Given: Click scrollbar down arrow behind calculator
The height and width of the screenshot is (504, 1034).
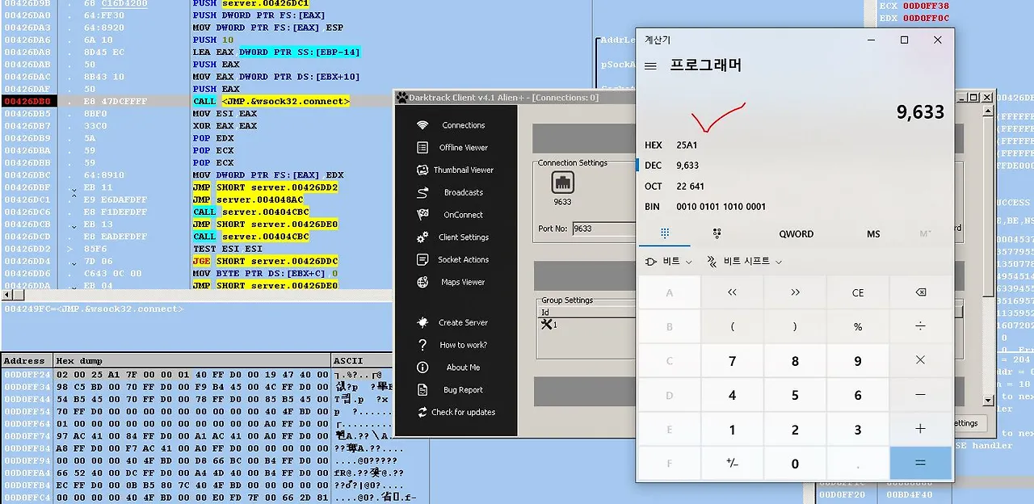Looking at the screenshot, I should [x=989, y=400].
